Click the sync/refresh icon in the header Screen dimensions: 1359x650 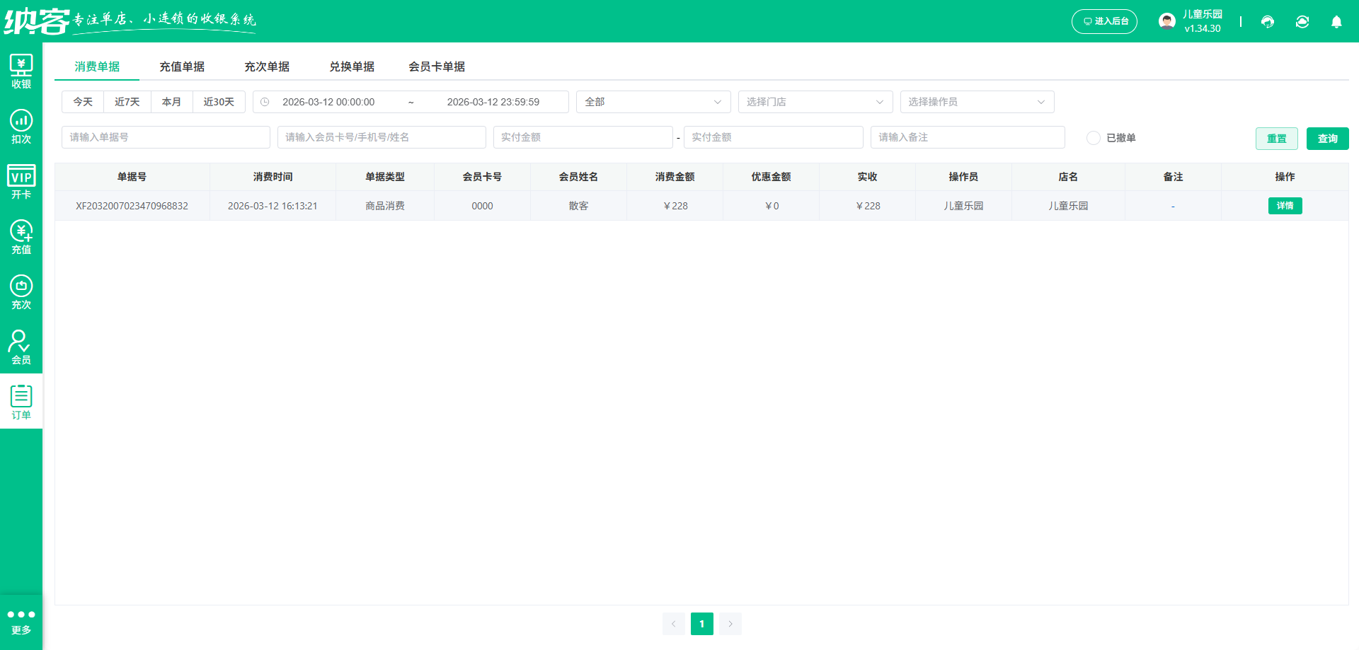pos(1302,22)
